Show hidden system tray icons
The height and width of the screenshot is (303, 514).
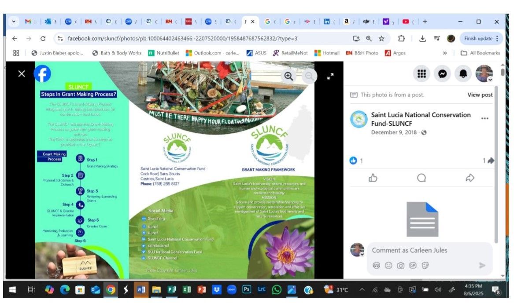pos(362,289)
